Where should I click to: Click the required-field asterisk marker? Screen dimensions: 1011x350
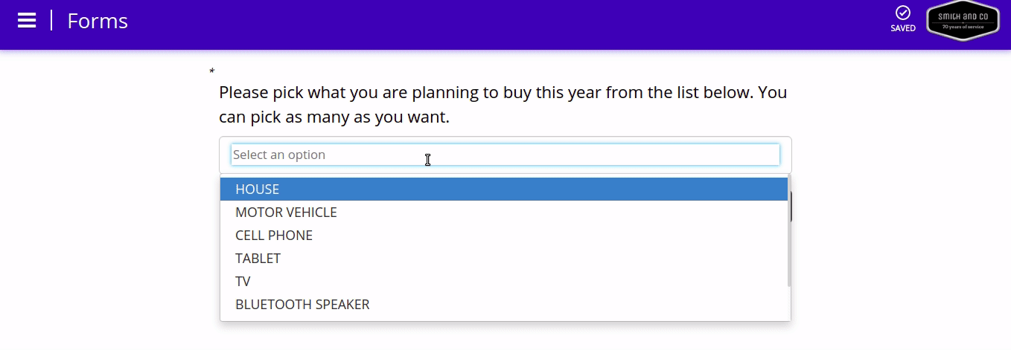pos(212,71)
